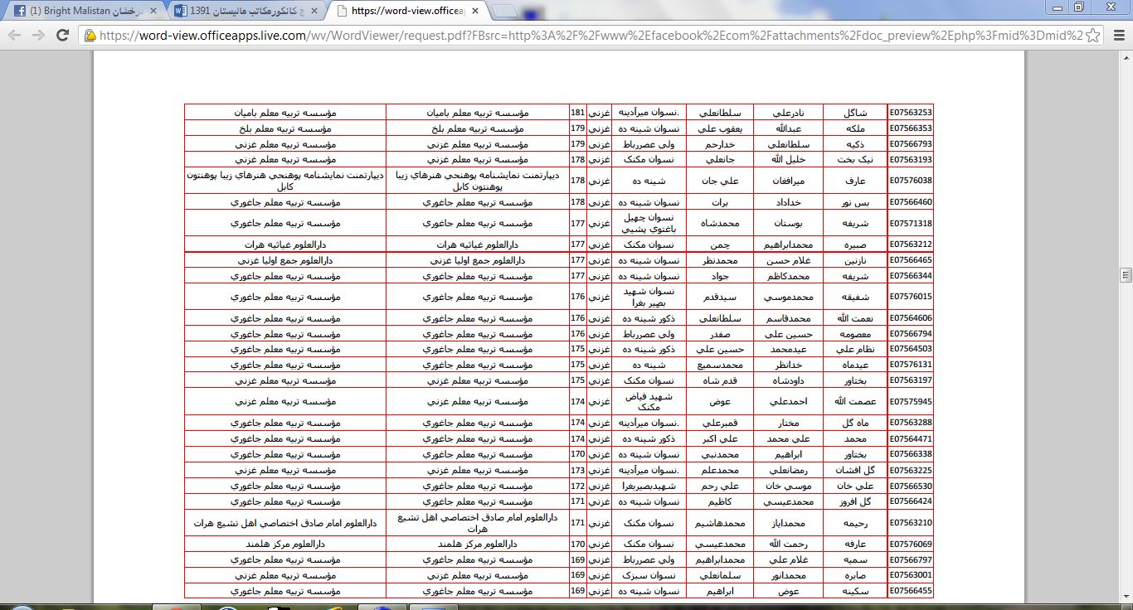This screenshot has height=610, width=1133.
Task: Click the lock icon in the address bar
Action: coord(90,36)
